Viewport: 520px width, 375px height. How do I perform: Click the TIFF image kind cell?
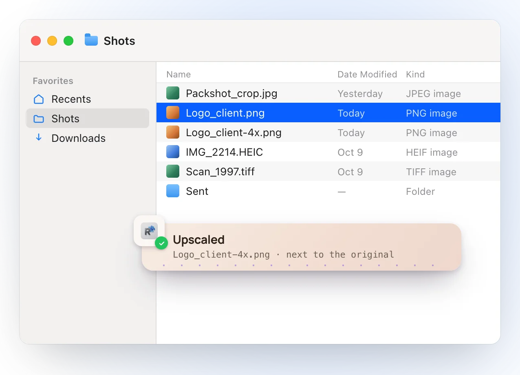click(431, 172)
